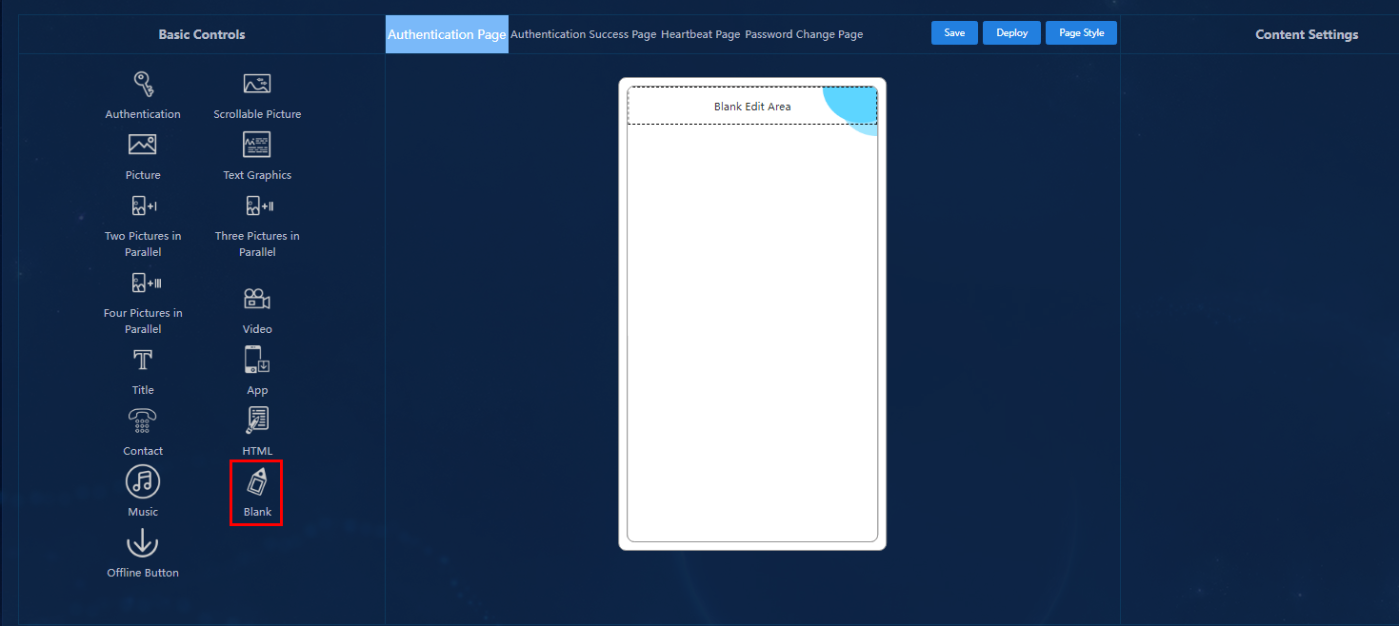Add the Music note control icon
This screenshot has width=1399, height=626.
[x=143, y=481]
